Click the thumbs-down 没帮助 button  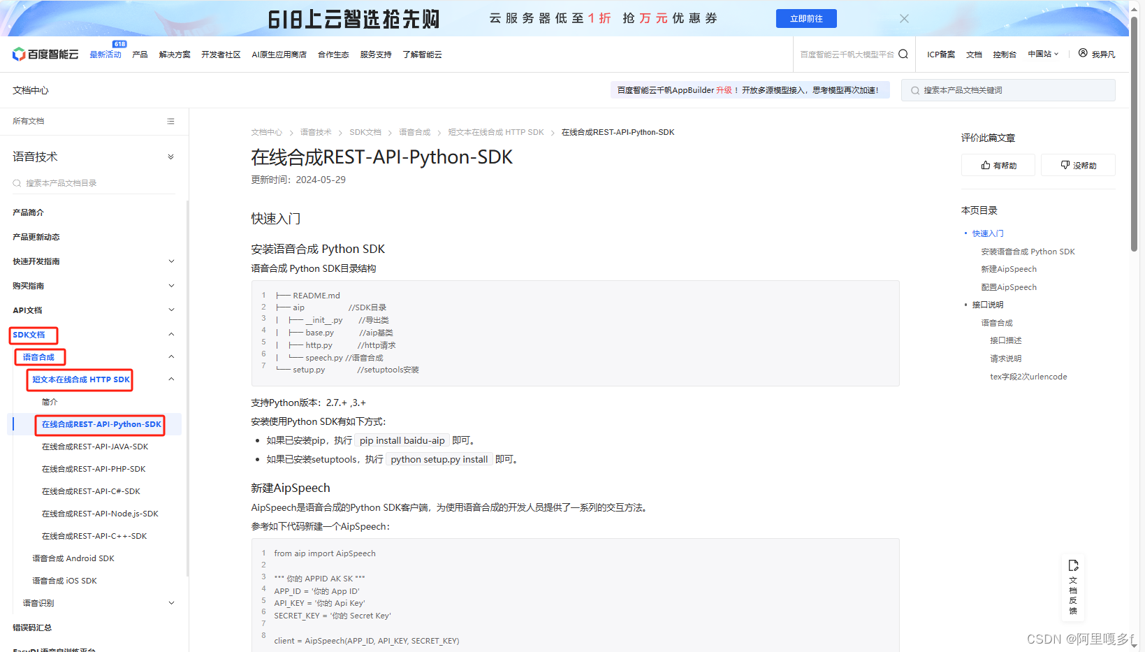[x=1078, y=165]
